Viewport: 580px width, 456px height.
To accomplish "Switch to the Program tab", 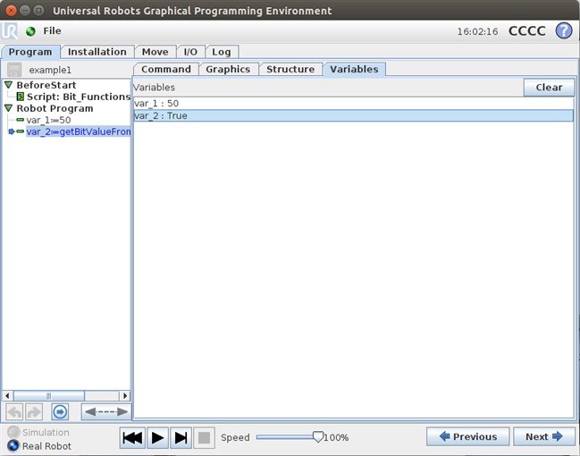I will pos(30,52).
